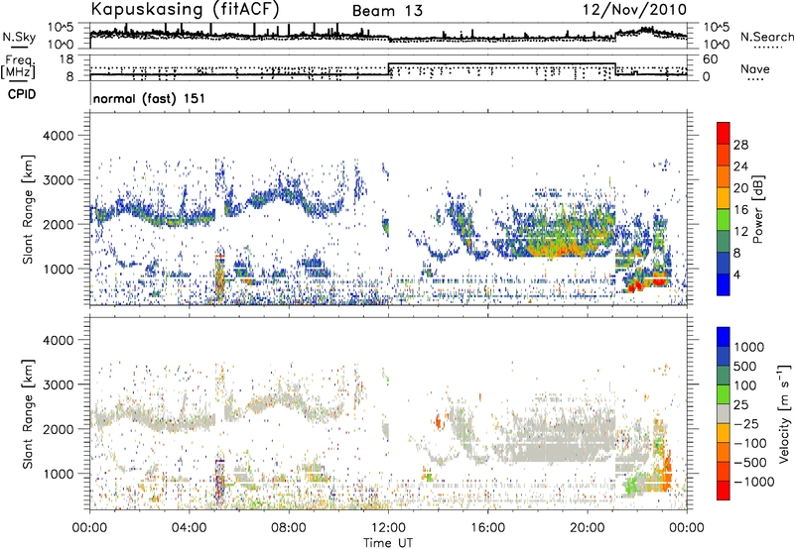Image resolution: width=794 pixels, height=549 pixels.
Task: Click the strong red echo near 22:00 in power plot
Action: point(634,286)
